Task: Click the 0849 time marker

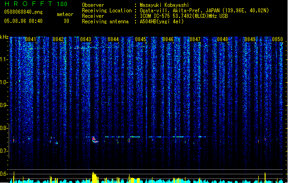Action: coord(250,39)
